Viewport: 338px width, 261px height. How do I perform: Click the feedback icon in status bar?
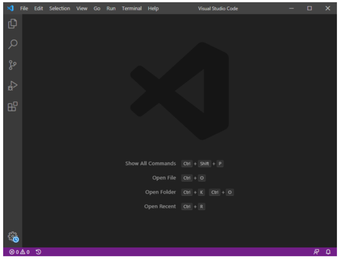[x=316, y=252]
